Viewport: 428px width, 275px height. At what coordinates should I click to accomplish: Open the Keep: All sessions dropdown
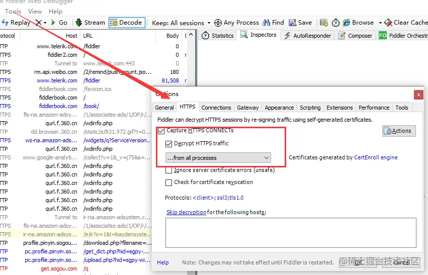(181, 23)
